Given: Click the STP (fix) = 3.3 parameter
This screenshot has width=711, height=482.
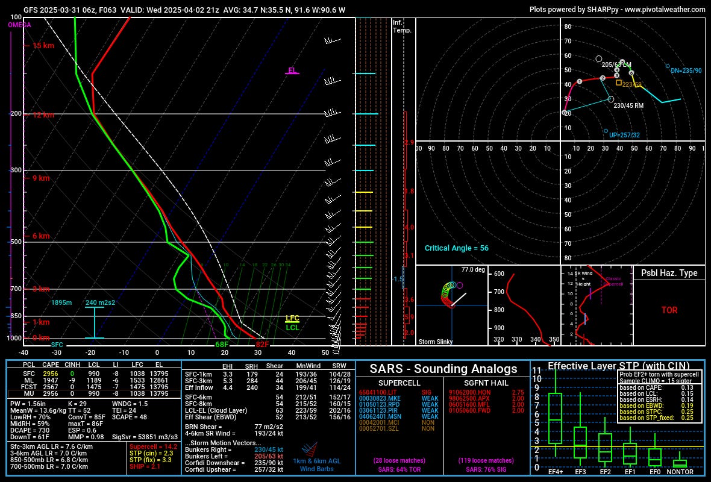Looking at the screenshot, I should 151,460.
